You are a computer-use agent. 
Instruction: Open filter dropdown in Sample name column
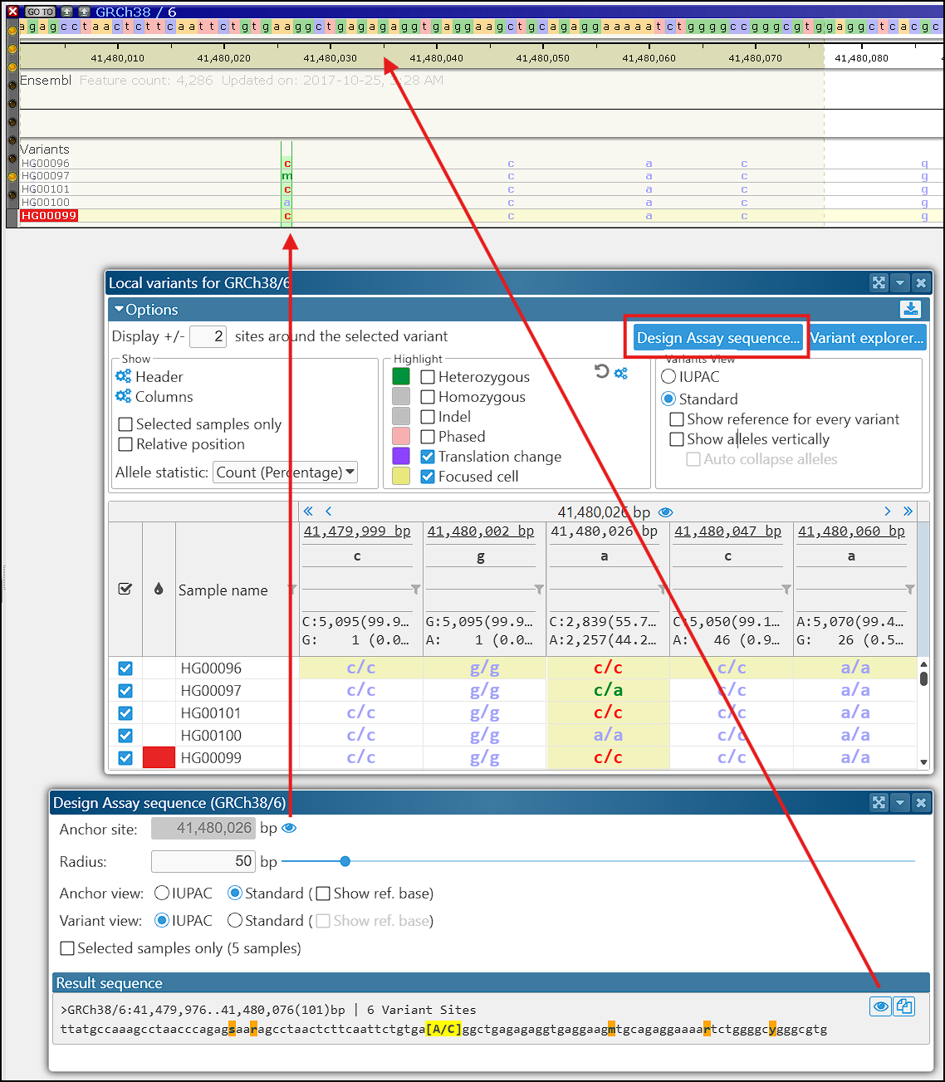pos(291,590)
